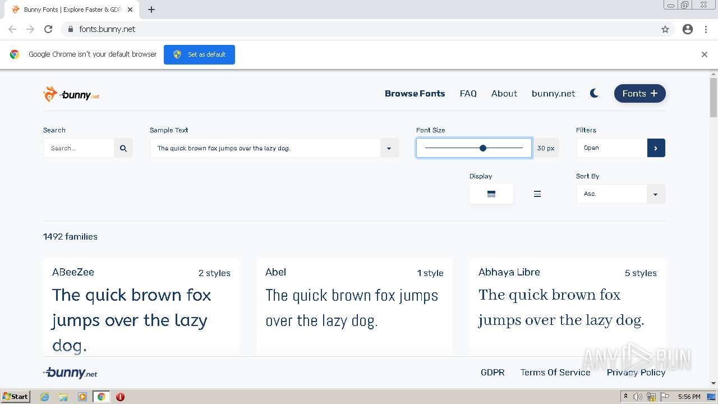Click the search magnifier button
The height and width of the screenshot is (404, 718).
[123, 148]
